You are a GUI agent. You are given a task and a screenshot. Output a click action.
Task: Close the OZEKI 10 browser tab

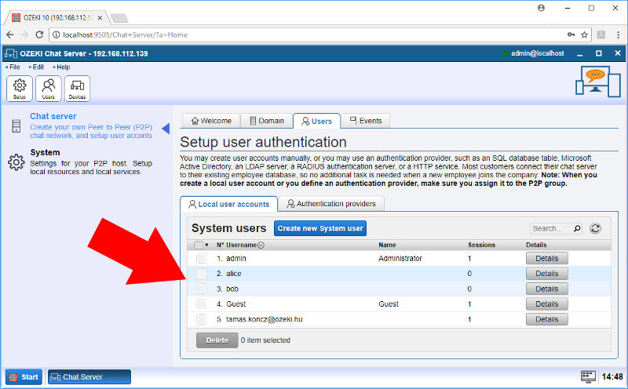tap(100, 17)
